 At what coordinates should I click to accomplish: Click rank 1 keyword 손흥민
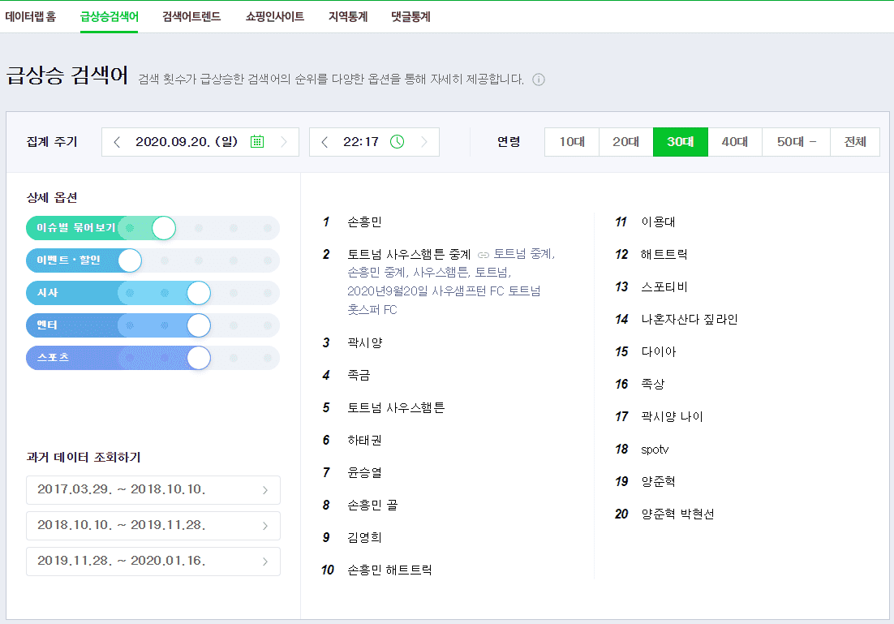pyautogui.click(x=364, y=222)
